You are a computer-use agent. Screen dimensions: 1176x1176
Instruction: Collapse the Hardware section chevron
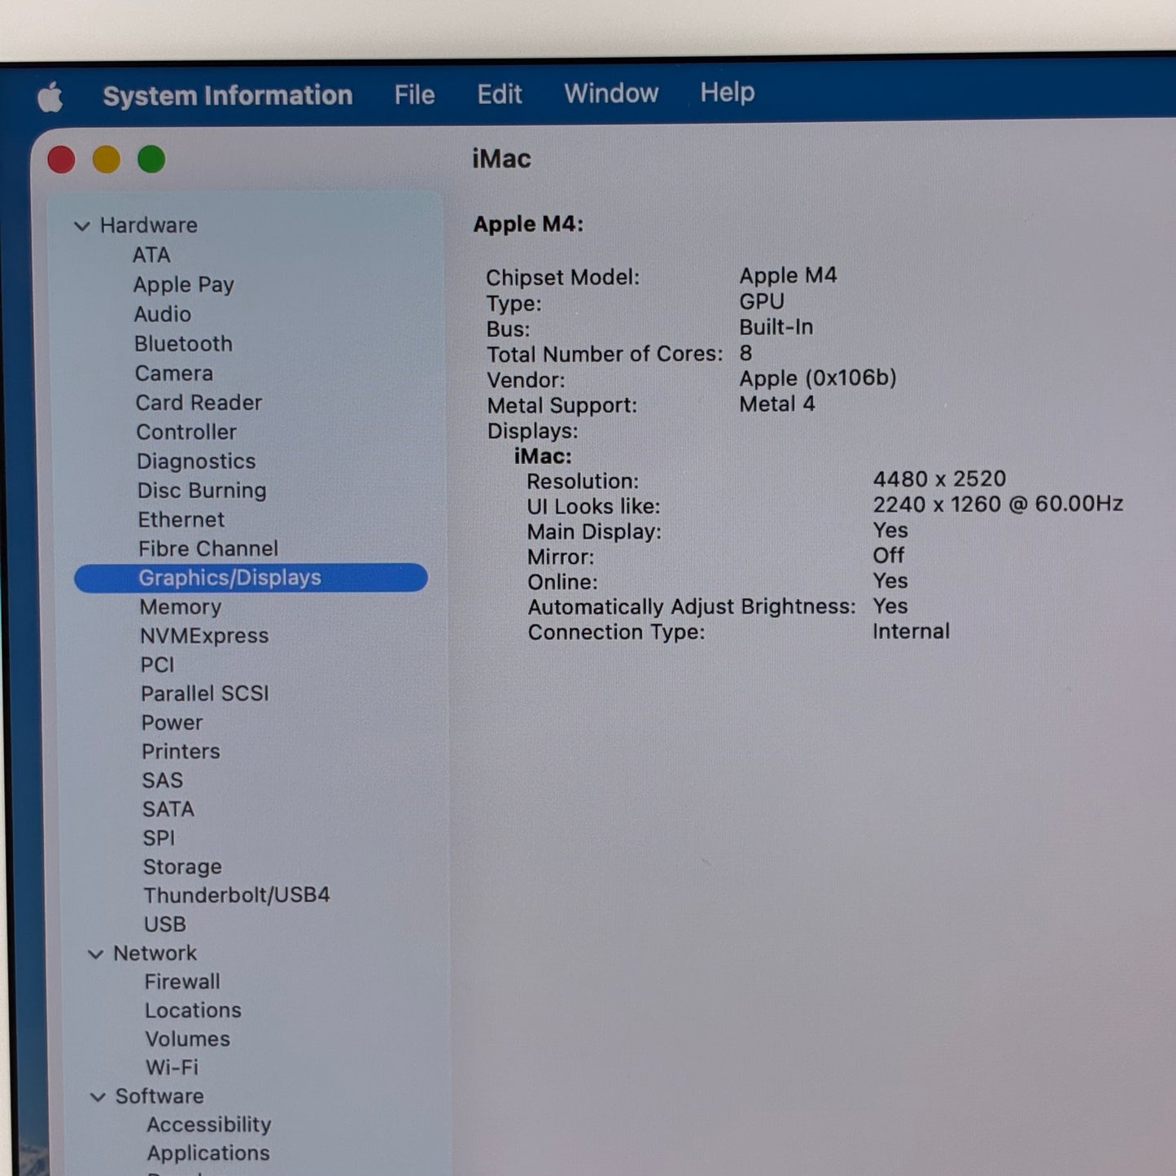pyautogui.click(x=81, y=225)
